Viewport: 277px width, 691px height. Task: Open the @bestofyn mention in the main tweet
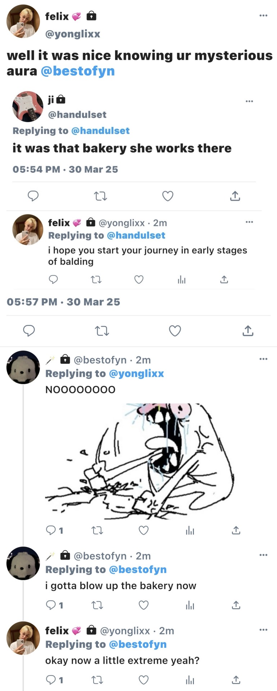78,71
